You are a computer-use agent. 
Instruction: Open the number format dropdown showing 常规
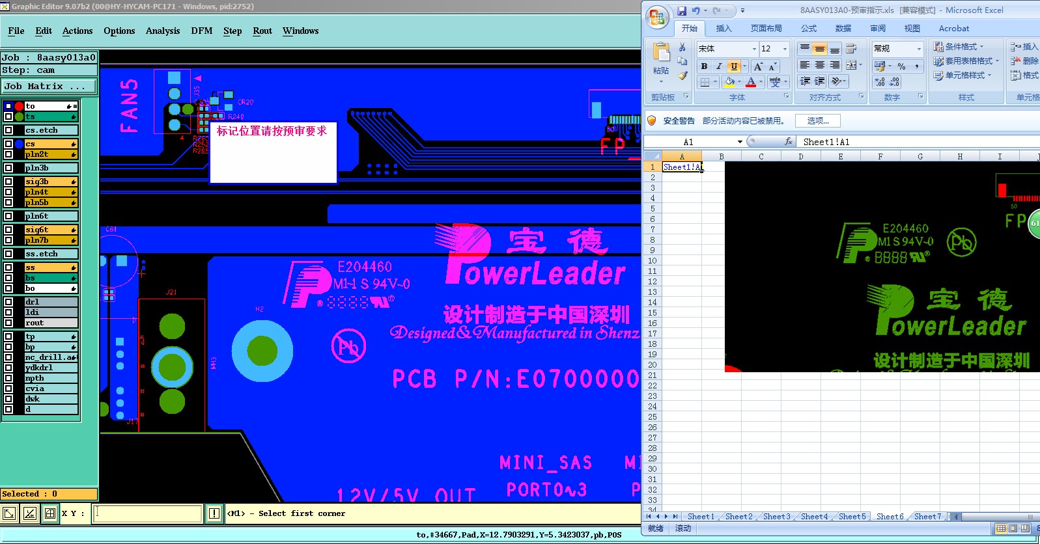point(919,49)
